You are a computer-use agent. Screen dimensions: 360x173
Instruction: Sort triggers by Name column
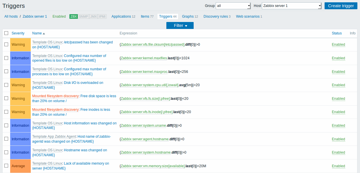click(x=39, y=33)
